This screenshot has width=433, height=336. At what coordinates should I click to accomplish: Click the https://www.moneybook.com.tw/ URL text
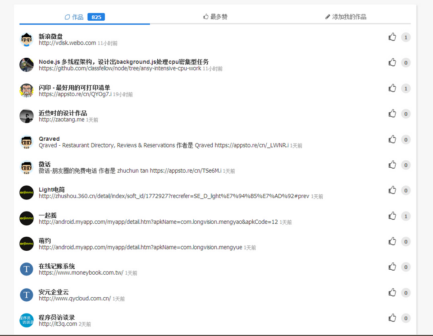[81, 273]
